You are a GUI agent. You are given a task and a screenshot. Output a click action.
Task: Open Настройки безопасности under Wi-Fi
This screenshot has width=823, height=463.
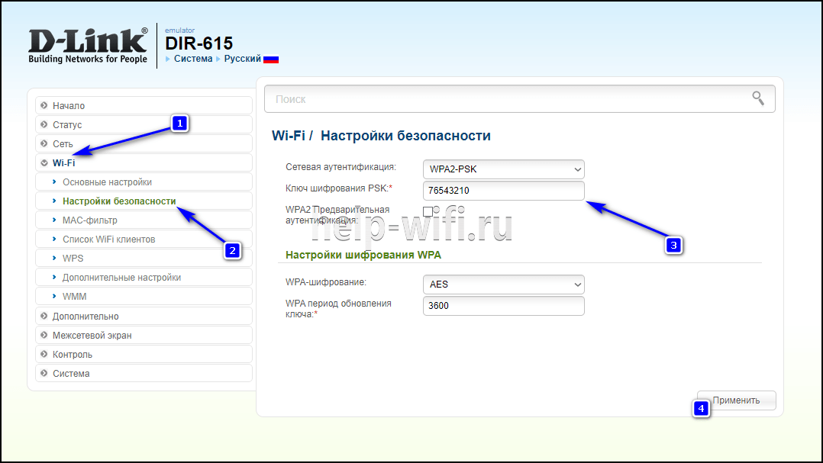click(144, 201)
